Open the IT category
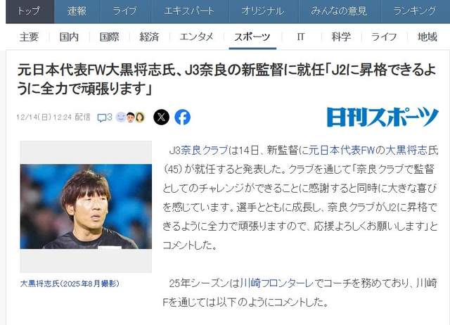Screen dimensions: 450x325 click(300, 37)
